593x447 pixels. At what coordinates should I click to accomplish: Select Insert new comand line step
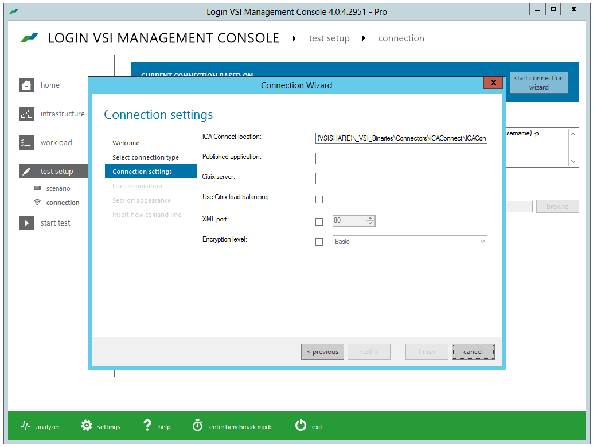[147, 215]
